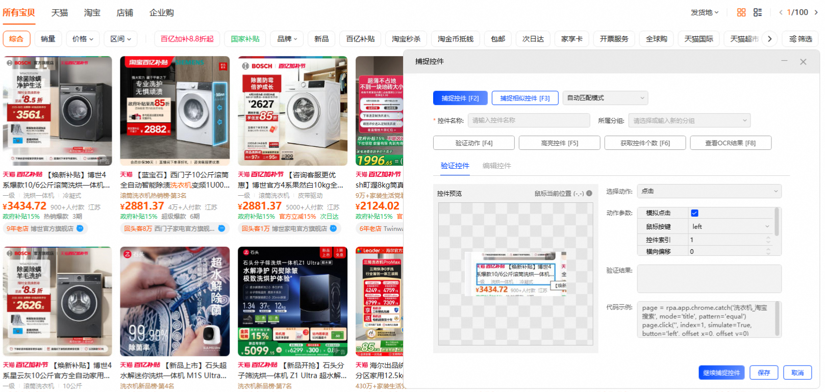The height and width of the screenshot is (392, 825).
Task: Filter by 百亿加补8.8折起
Action: [187, 39]
